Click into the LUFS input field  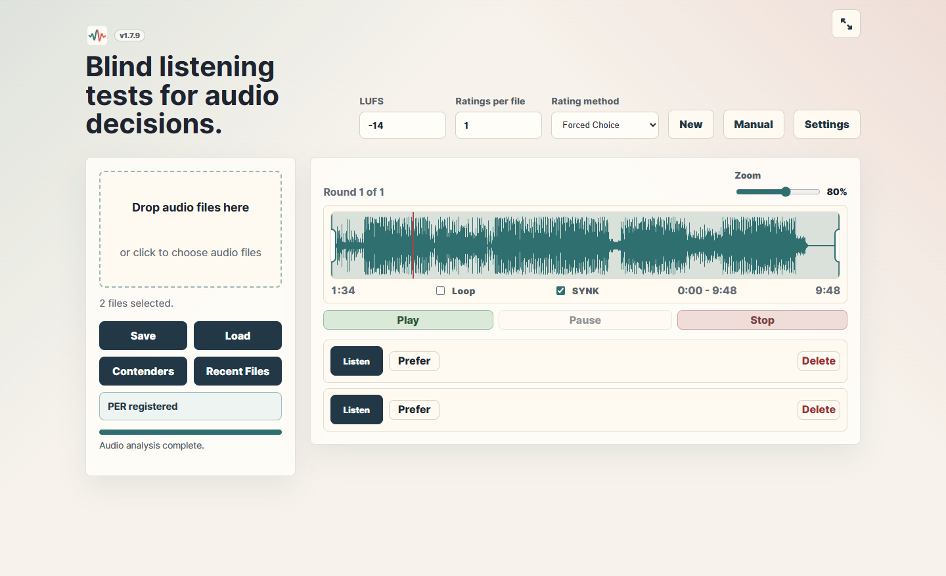coord(403,125)
